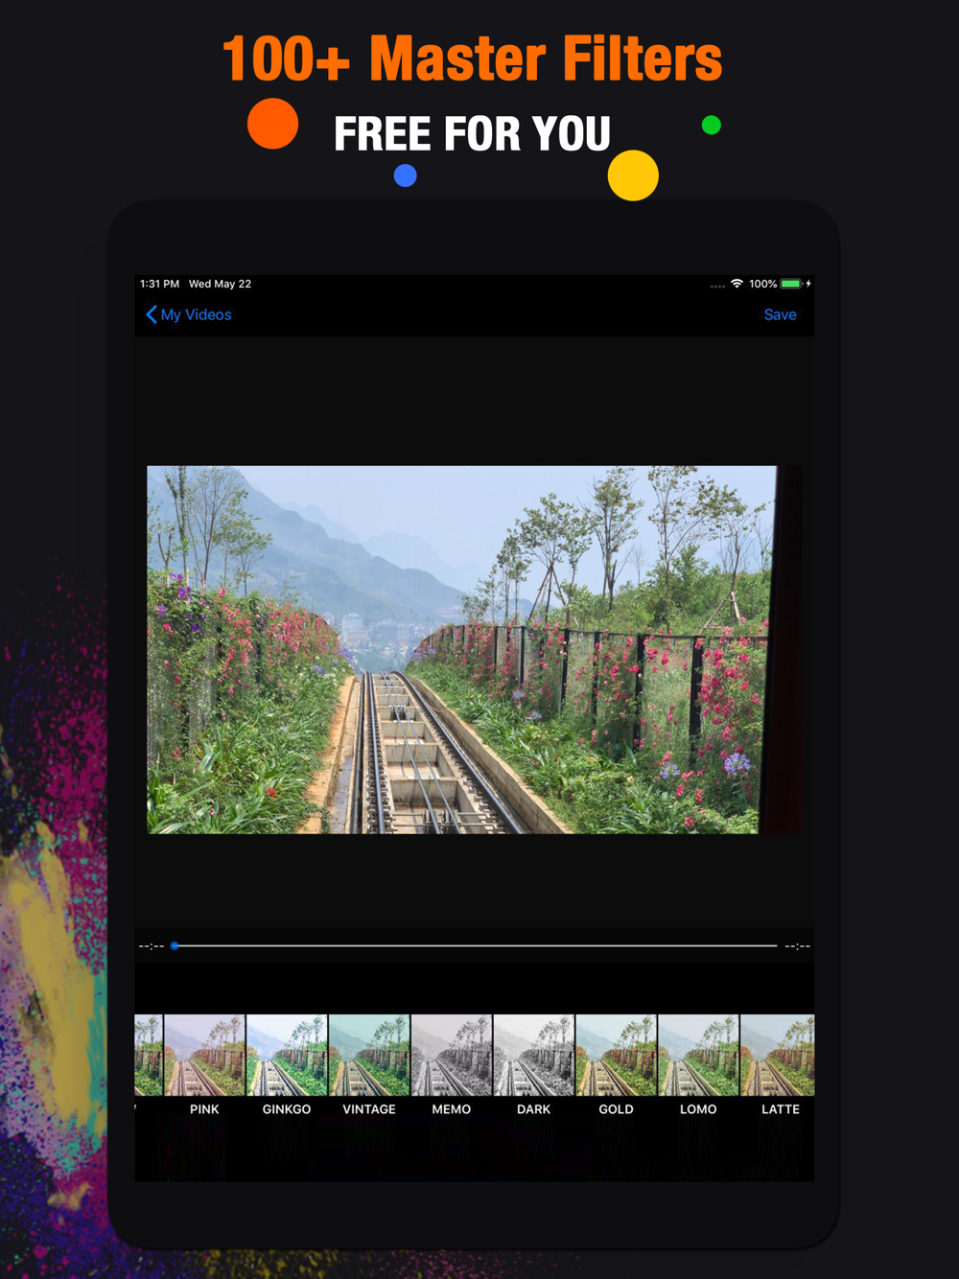Screen dimensions: 959x1279
Task: Click the battery status icon
Action: click(x=791, y=284)
